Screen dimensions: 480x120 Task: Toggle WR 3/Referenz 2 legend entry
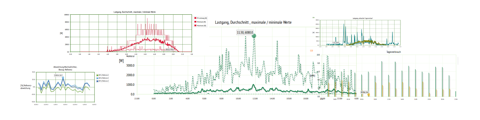pyautogui.click(x=103, y=81)
